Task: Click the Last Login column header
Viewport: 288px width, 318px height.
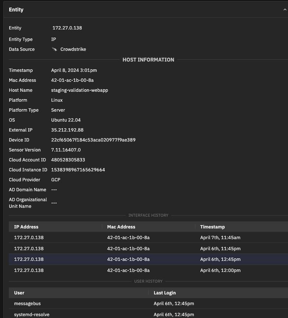Action: (x=164, y=293)
